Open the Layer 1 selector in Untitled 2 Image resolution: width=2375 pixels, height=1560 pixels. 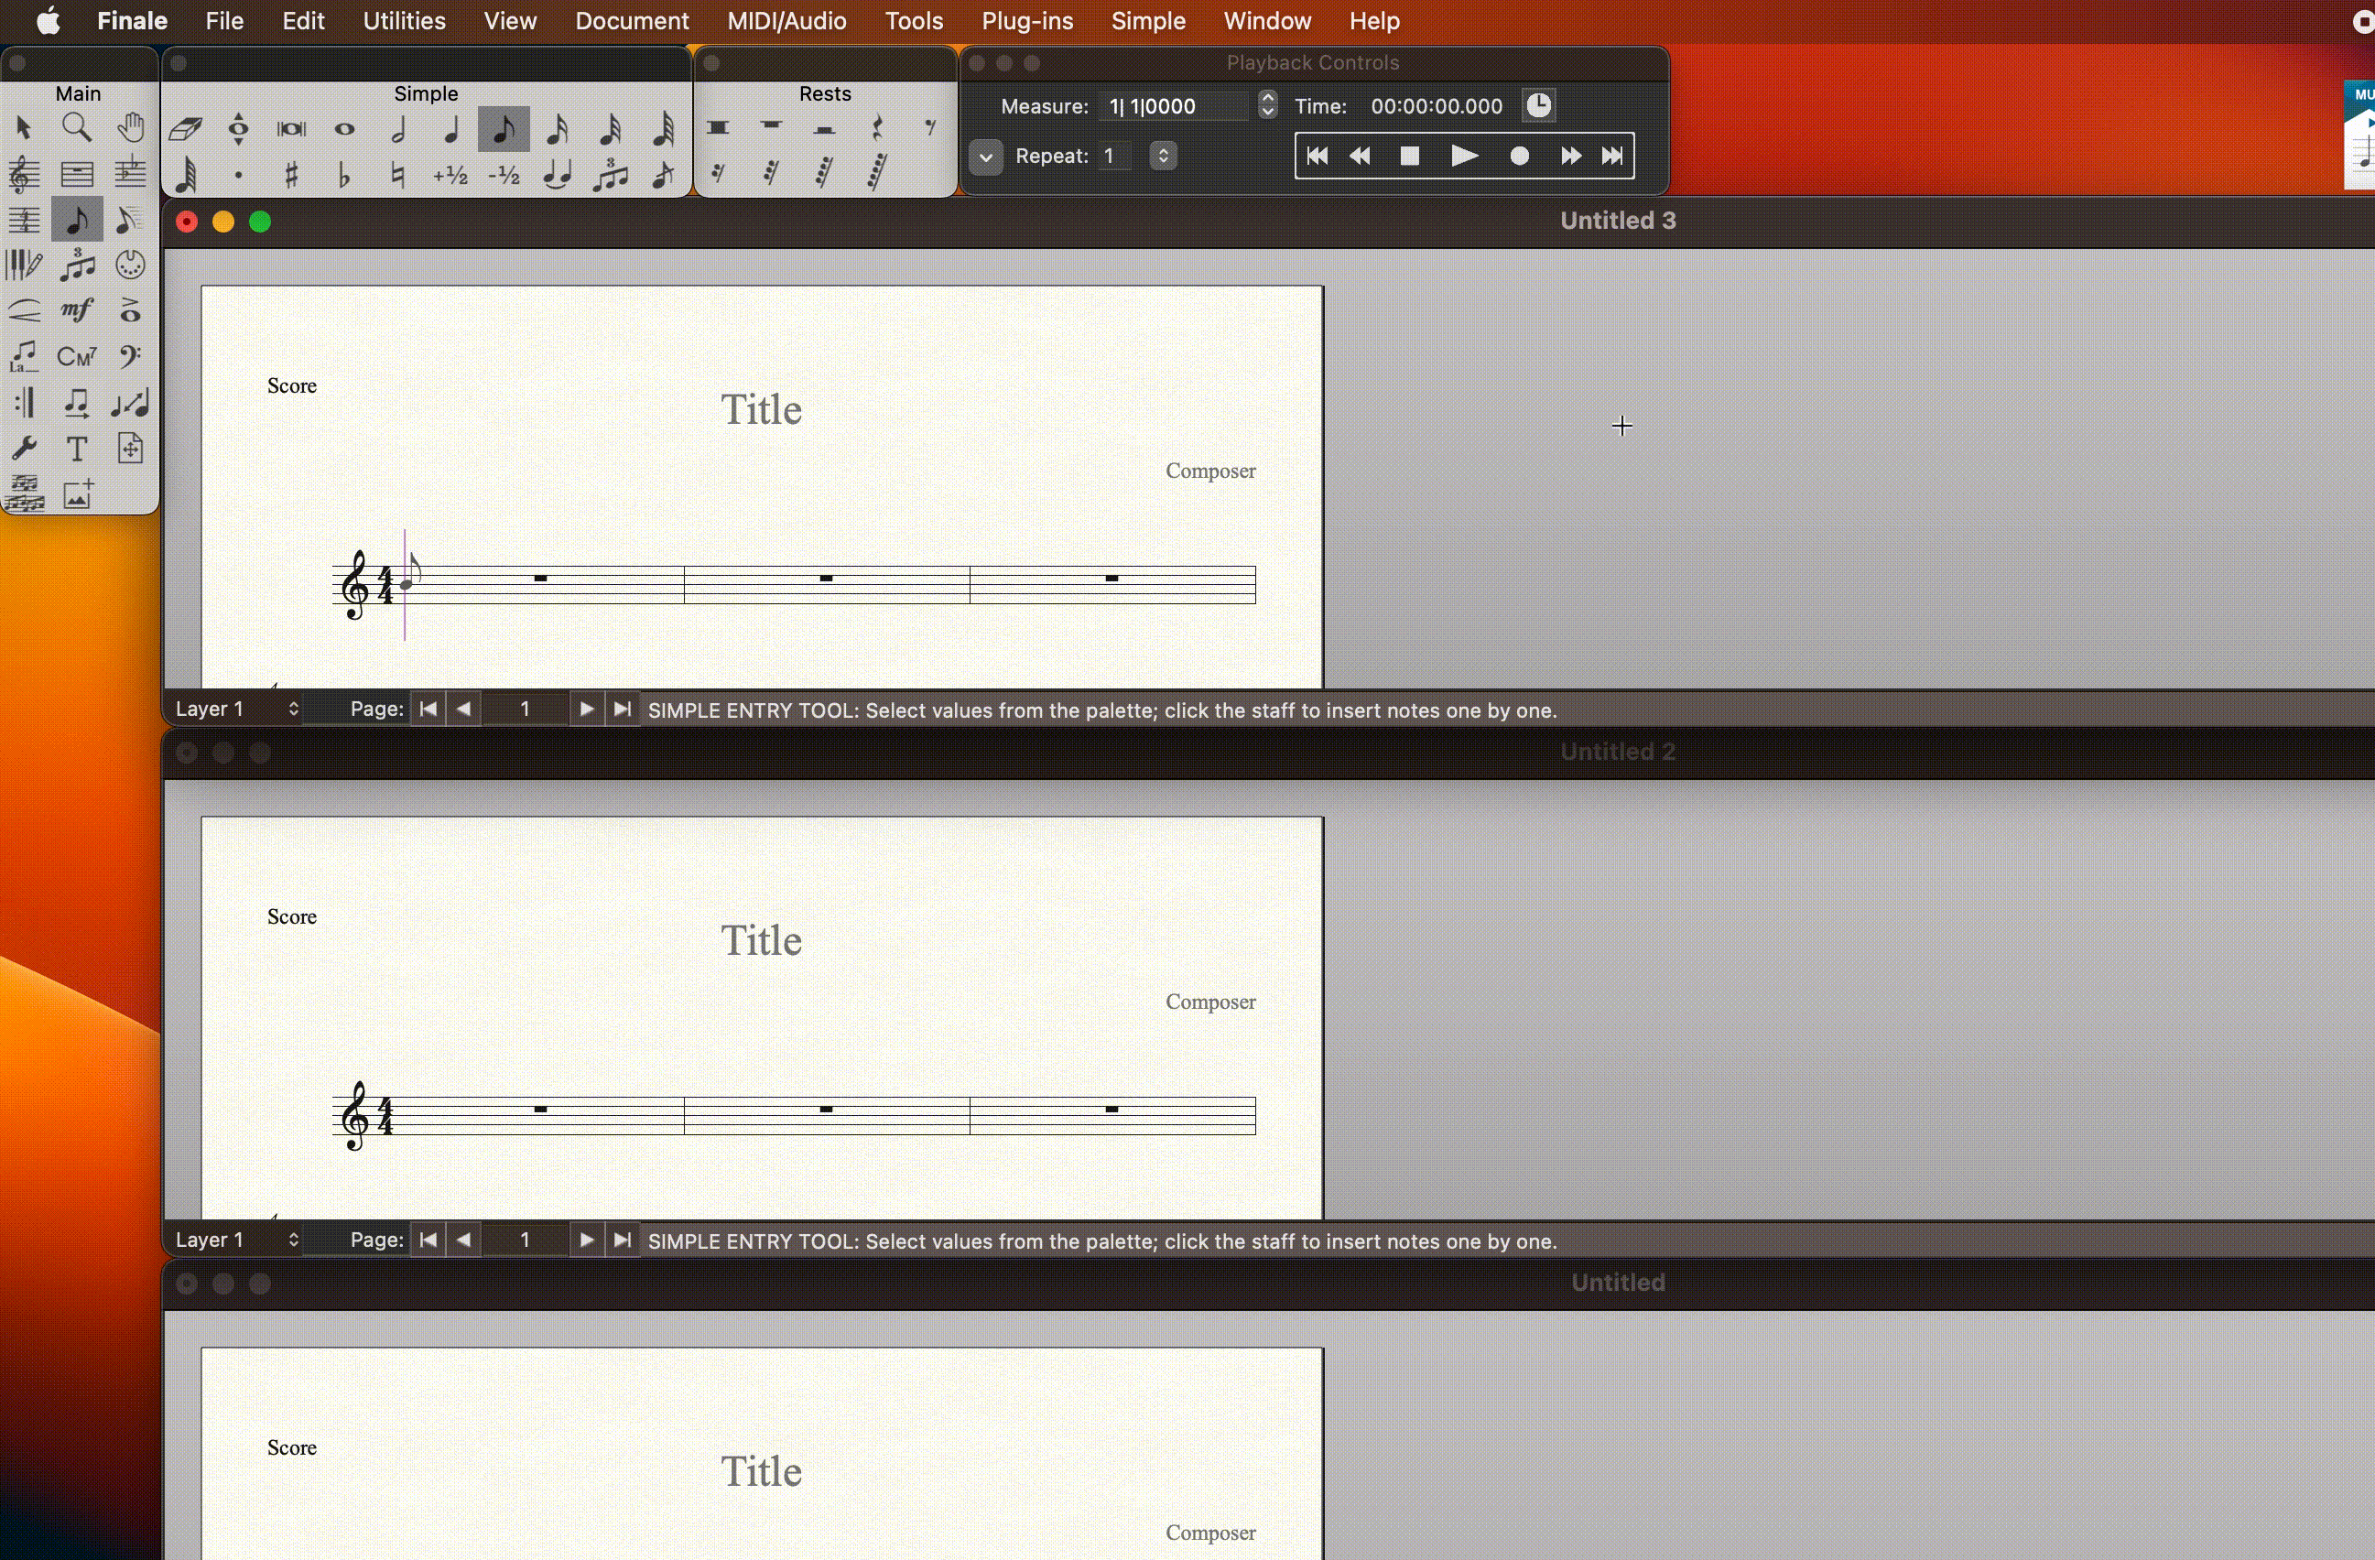point(236,1240)
